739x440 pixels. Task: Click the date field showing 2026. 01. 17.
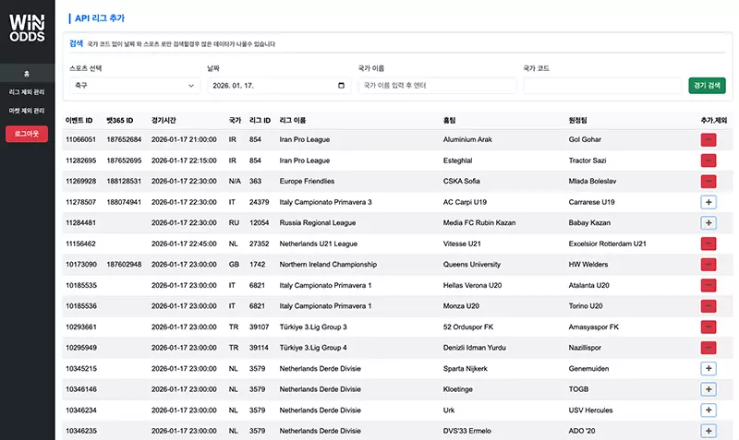(279, 86)
